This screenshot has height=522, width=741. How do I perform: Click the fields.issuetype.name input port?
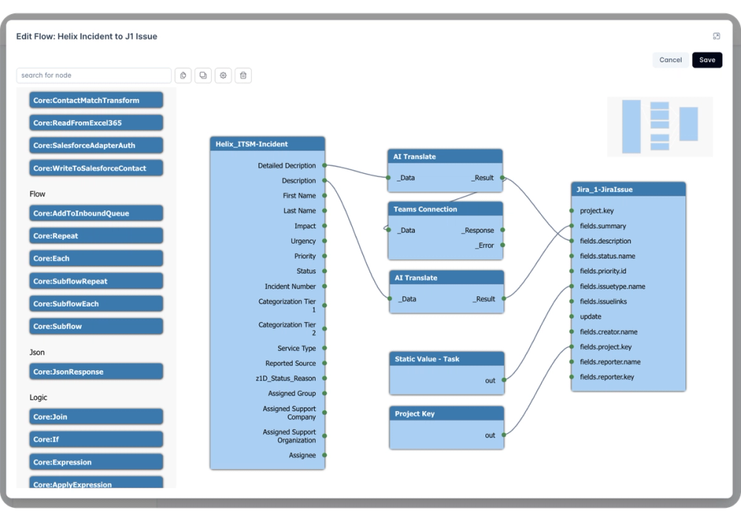coord(571,287)
